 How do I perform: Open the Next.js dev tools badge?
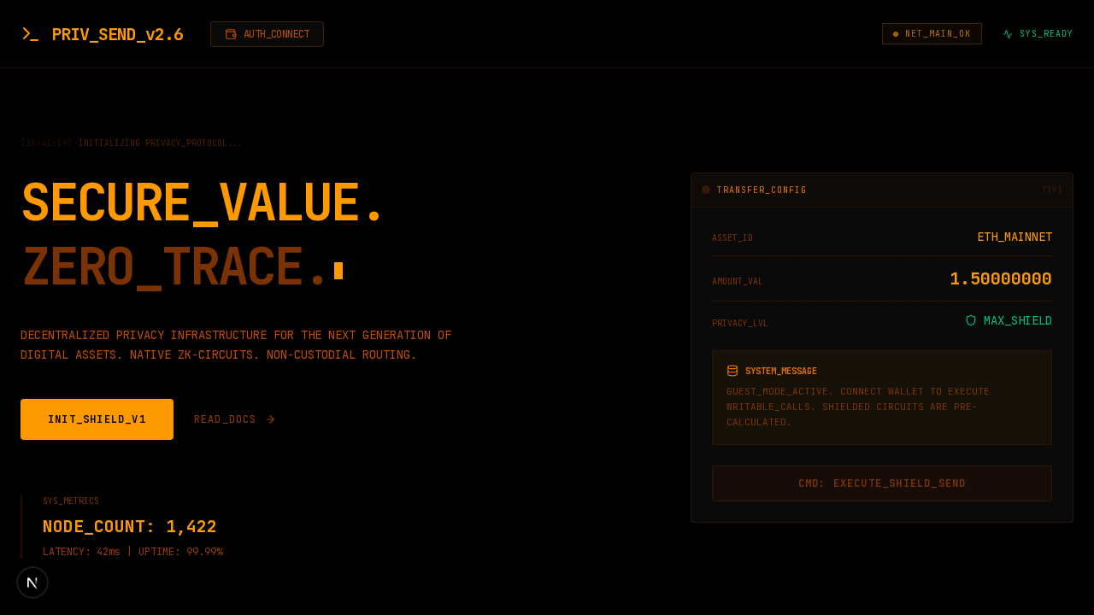[32, 583]
